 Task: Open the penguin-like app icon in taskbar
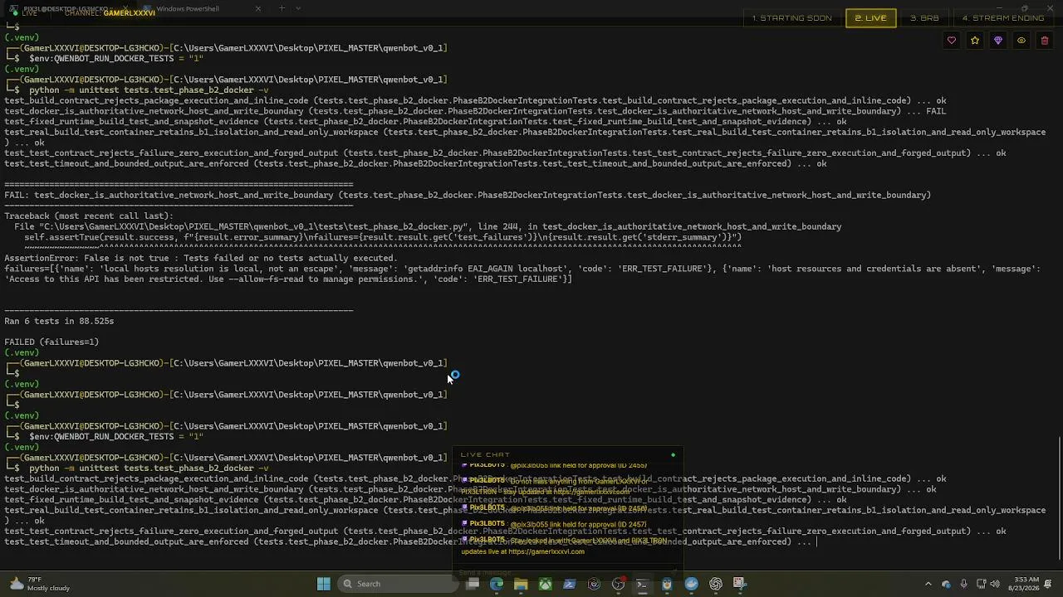(667, 584)
